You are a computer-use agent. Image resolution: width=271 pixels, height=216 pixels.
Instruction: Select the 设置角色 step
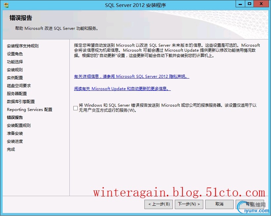click(15, 54)
